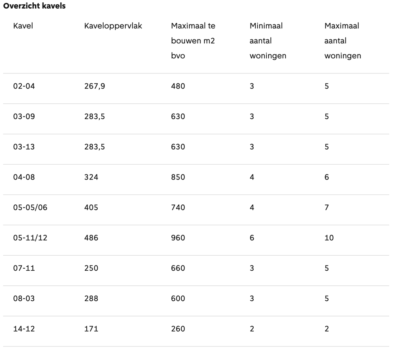Click the 'Minimaal aantal woningen' header
The width and height of the screenshot is (394, 352).
[268, 41]
